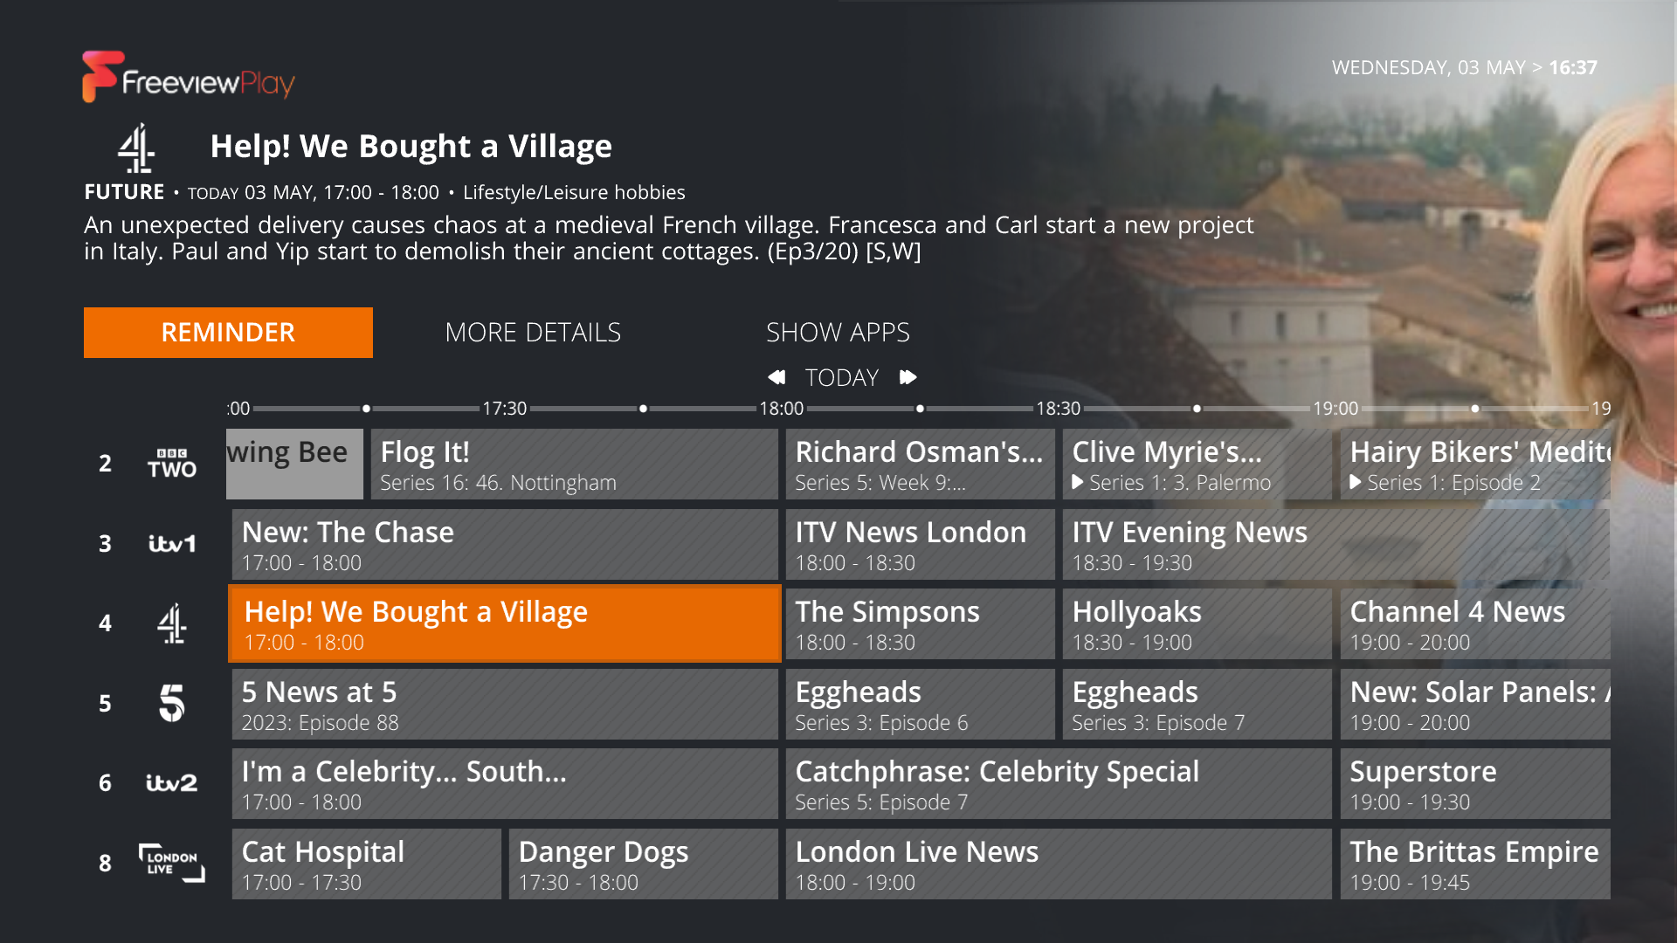The height and width of the screenshot is (943, 1677).
Task: Go to previous day with left arrow
Action: [x=776, y=377]
